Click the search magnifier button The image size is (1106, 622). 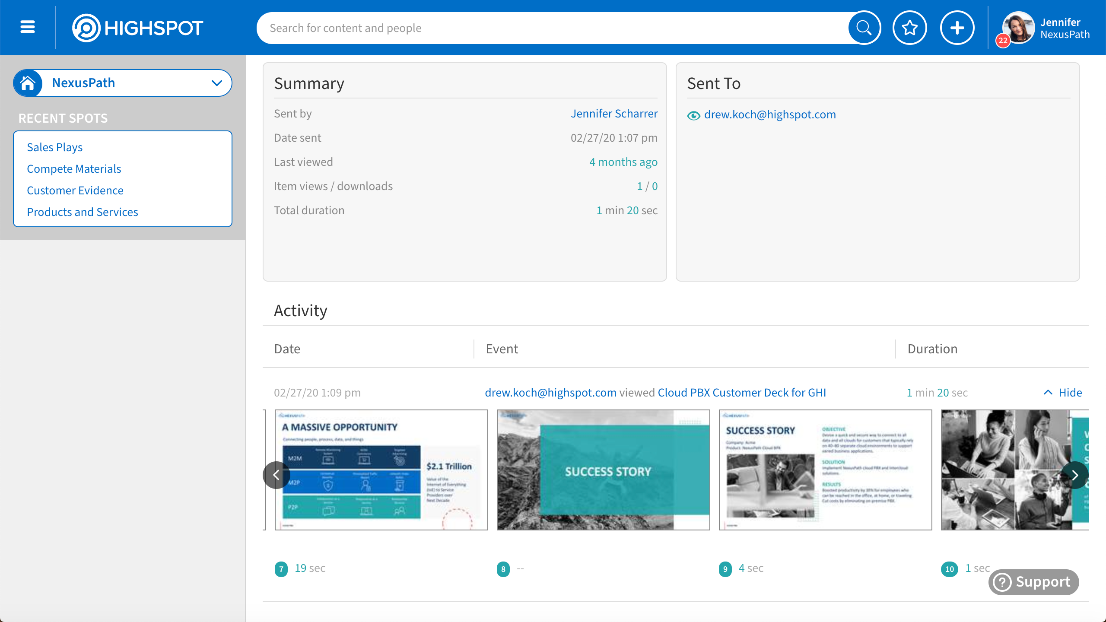coord(864,28)
